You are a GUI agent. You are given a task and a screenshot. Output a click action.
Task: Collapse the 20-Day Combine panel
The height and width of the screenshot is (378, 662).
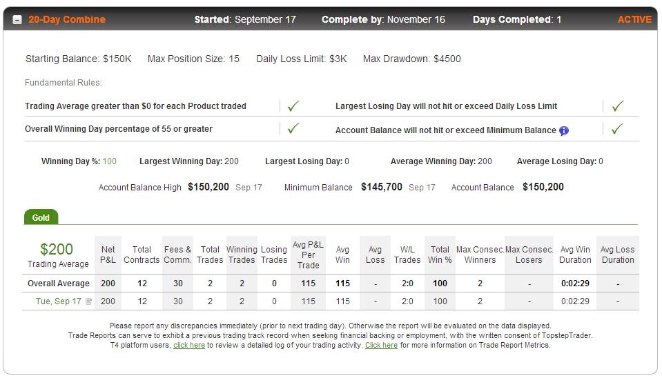(x=17, y=20)
